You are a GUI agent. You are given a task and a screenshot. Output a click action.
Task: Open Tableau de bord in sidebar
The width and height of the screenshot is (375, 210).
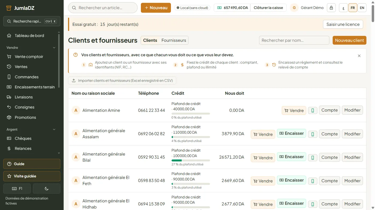(29, 36)
